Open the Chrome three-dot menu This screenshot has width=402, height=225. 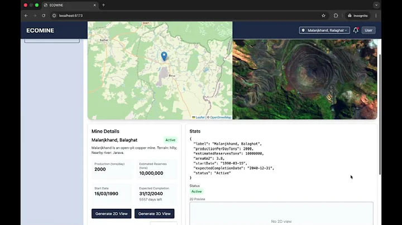point(376,16)
